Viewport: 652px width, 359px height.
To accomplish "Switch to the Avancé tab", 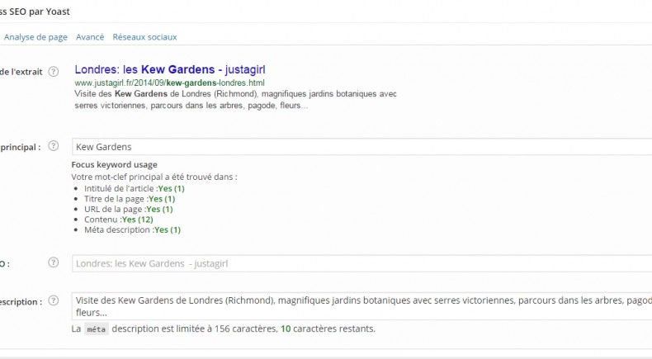I will click(x=90, y=37).
